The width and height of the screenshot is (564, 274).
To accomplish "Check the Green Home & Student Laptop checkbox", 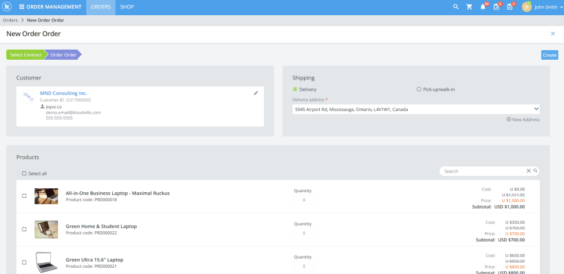I will [24, 229].
